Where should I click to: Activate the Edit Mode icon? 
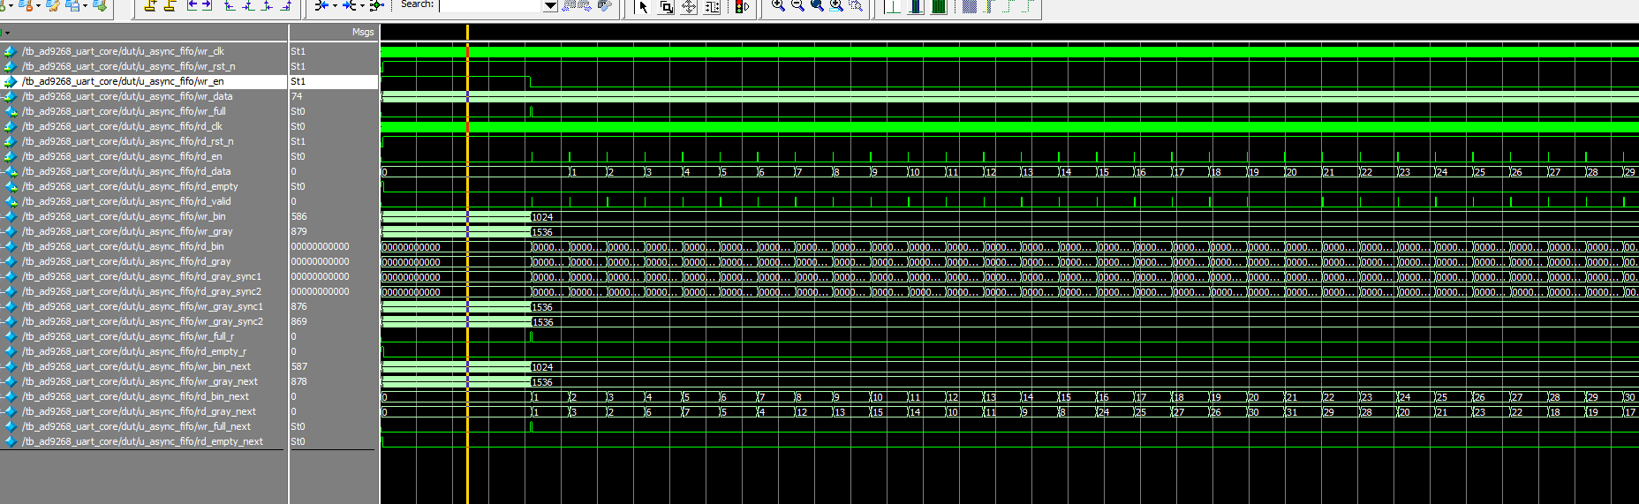tap(712, 6)
